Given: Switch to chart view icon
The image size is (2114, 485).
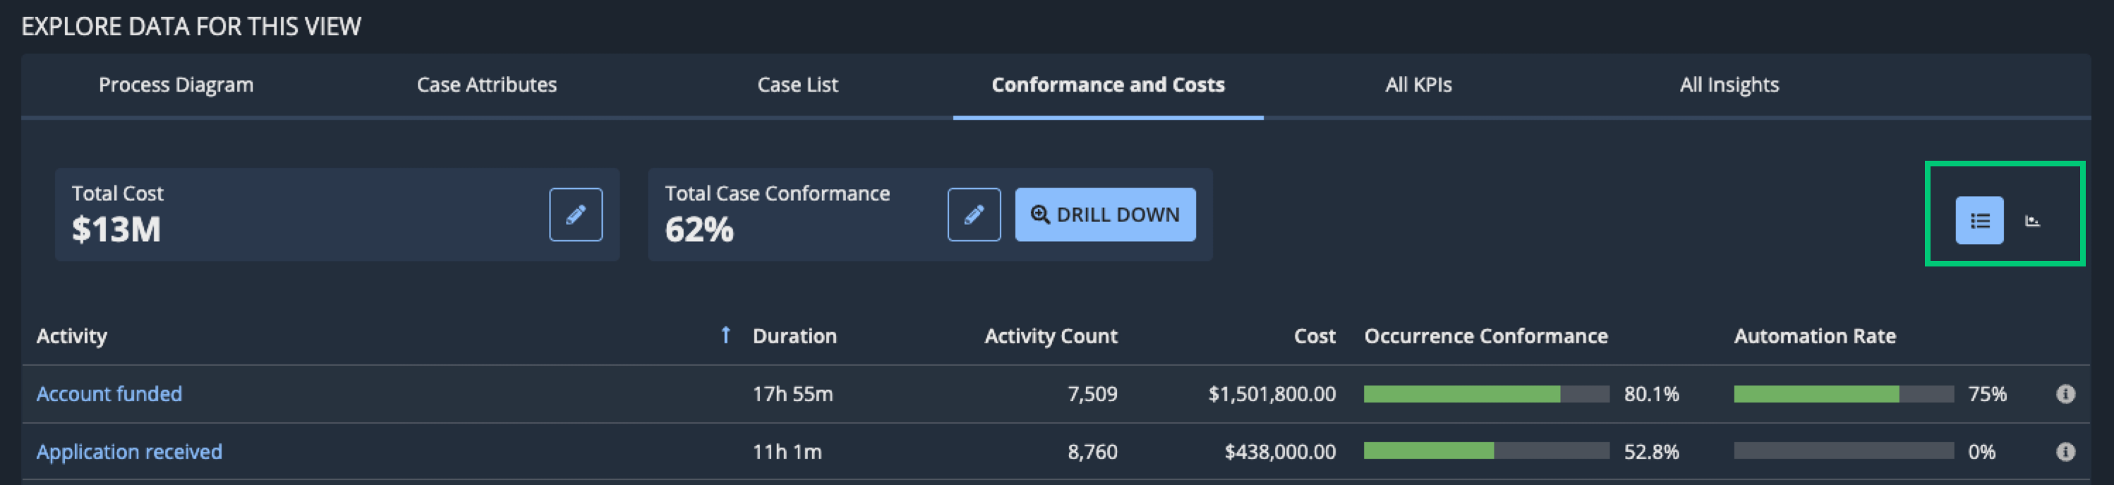Looking at the screenshot, I should 2032,221.
